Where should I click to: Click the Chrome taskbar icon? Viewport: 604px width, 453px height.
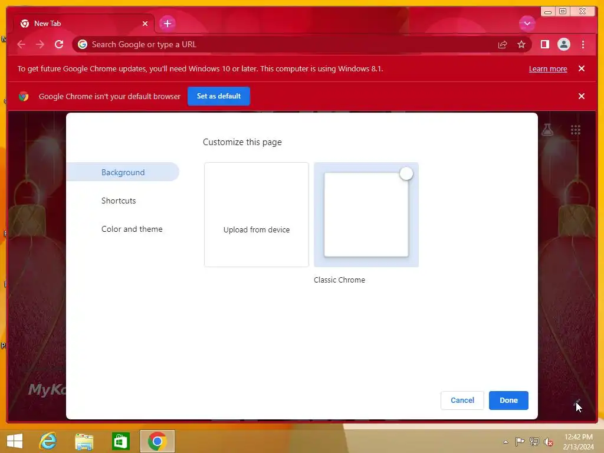tap(157, 441)
